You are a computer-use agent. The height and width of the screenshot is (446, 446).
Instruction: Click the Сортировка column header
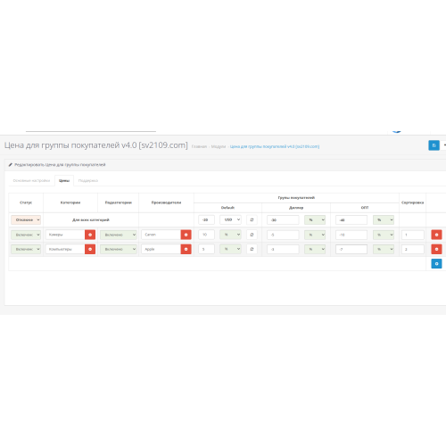[413, 202]
